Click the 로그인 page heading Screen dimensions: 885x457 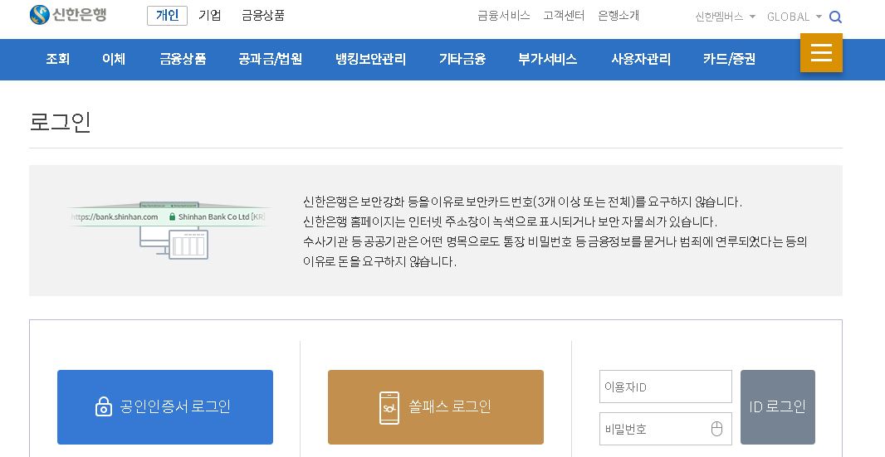[61, 121]
